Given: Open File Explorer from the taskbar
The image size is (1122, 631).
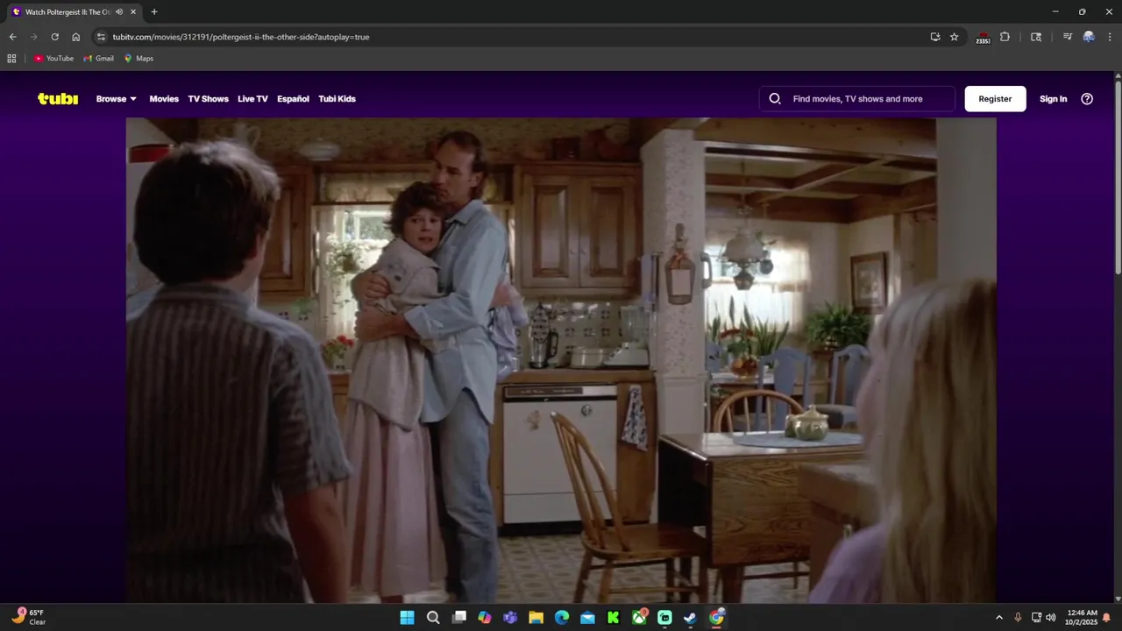Looking at the screenshot, I should point(536,618).
